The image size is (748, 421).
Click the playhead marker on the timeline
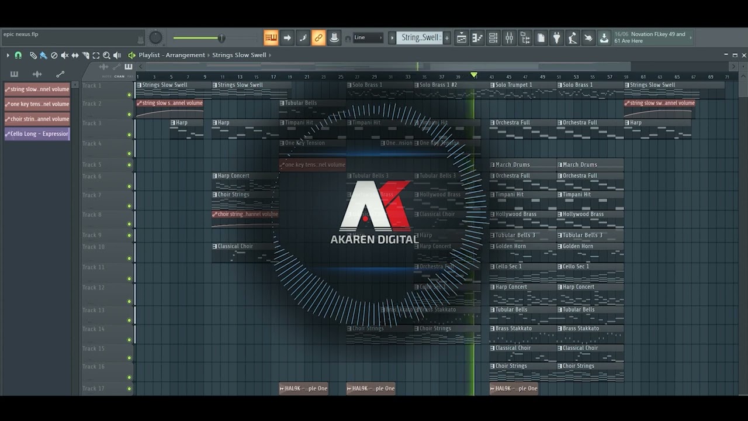coord(474,75)
